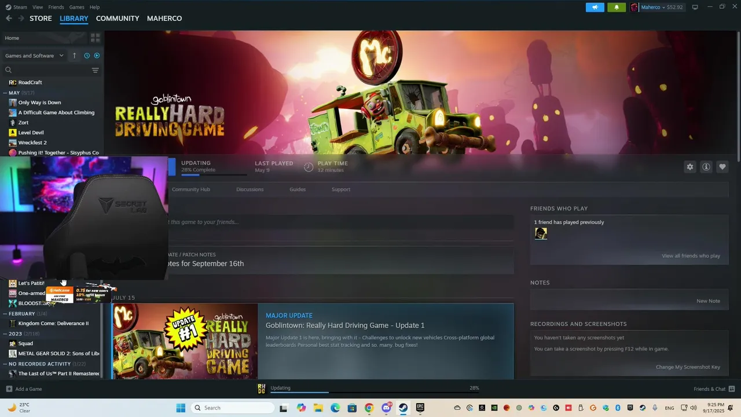The height and width of the screenshot is (417, 741).
Task: Reverse sort order with up arrow
Action: (74, 56)
